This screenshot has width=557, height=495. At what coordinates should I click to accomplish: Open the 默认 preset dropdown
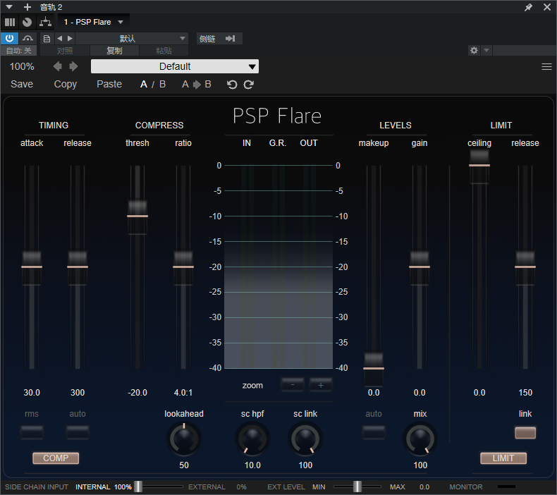(132, 38)
